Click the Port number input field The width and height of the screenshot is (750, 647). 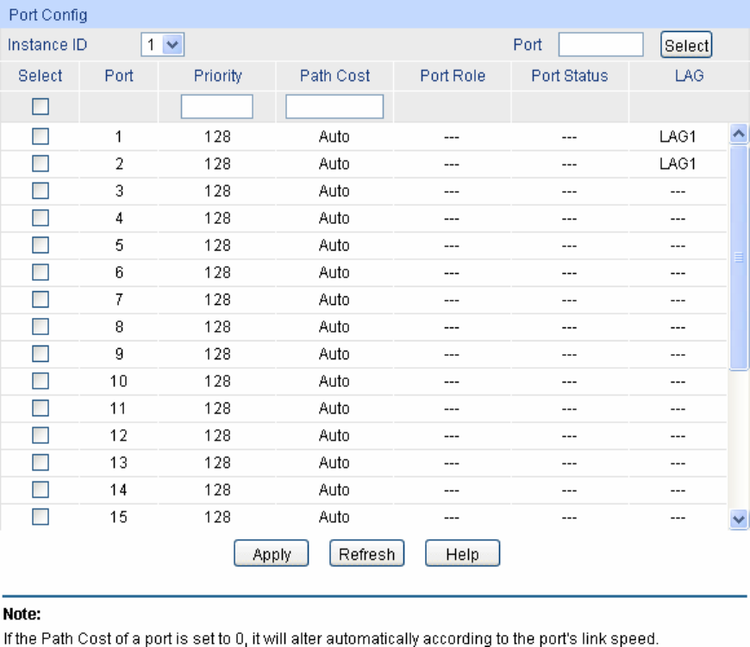(x=601, y=45)
